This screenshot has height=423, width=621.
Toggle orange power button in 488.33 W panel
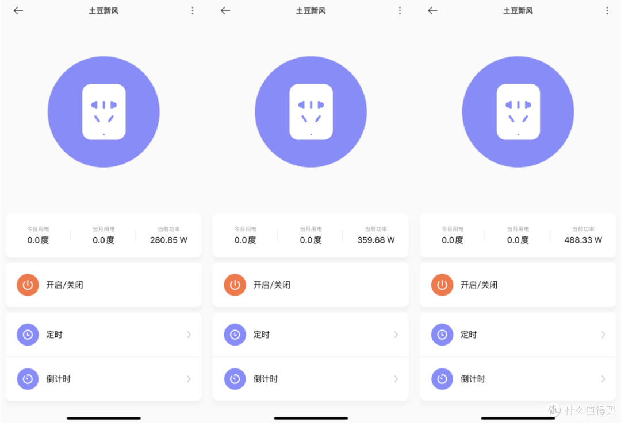tap(442, 285)
